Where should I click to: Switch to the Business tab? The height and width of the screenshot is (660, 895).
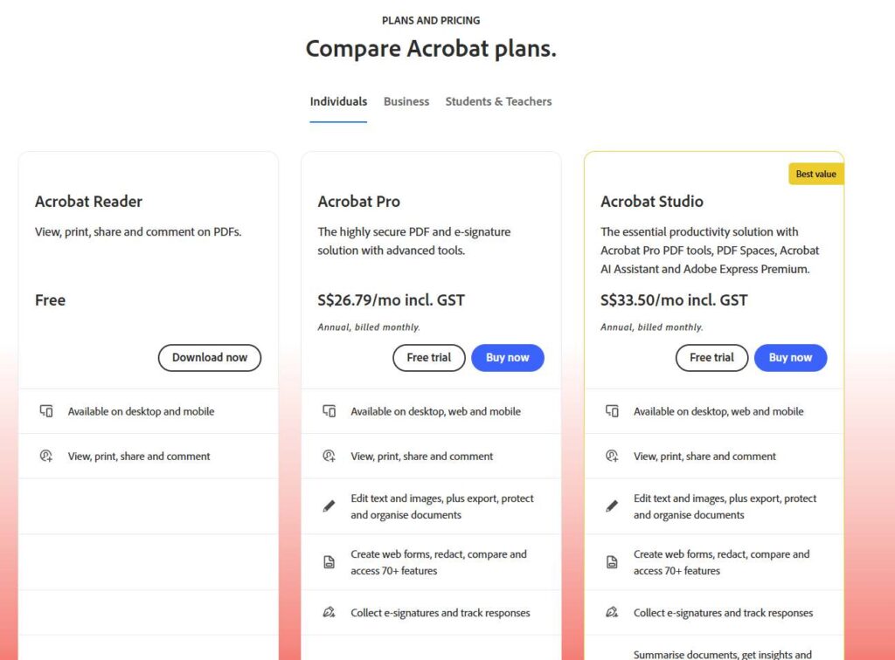coord(406,101)
